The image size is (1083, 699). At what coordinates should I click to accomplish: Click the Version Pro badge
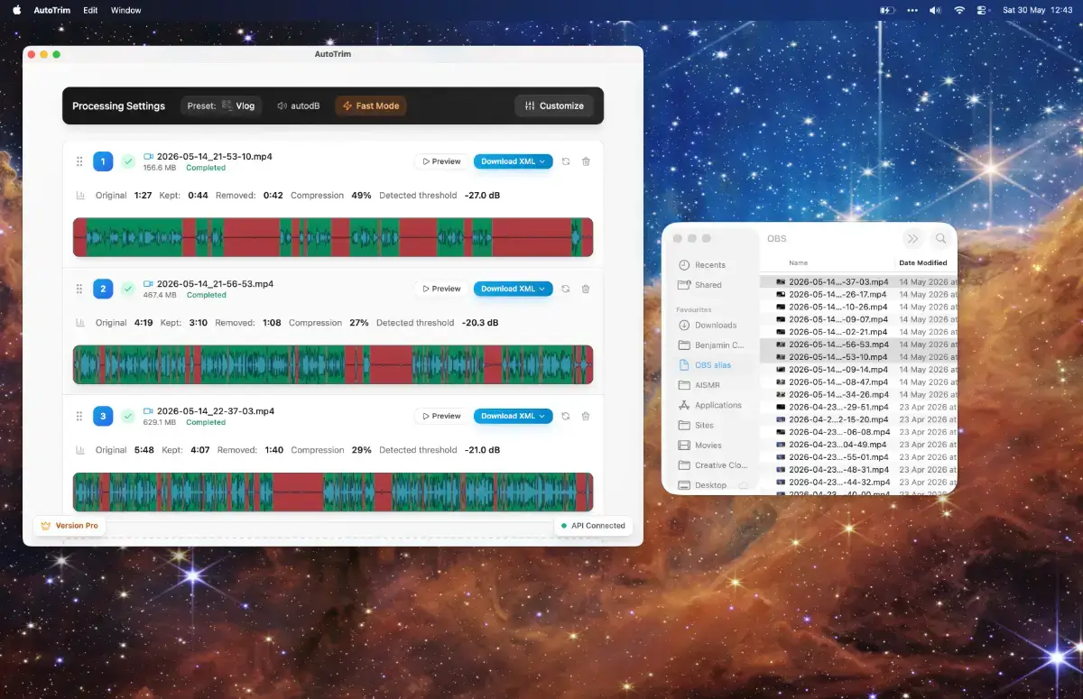(x=69, y=525)
